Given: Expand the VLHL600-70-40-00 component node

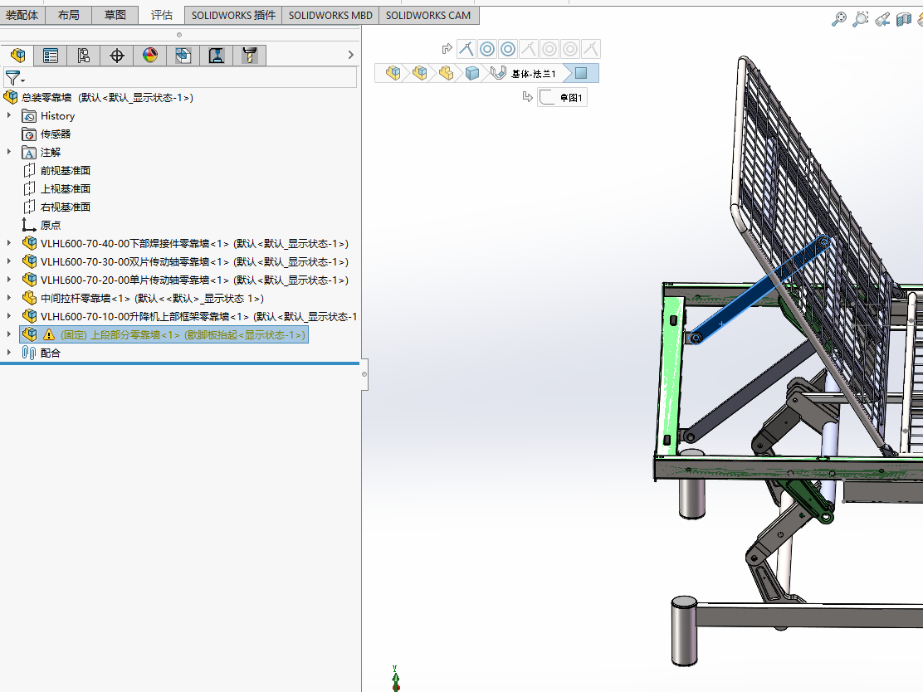Looking at the screenshot, I should [9, 243].
